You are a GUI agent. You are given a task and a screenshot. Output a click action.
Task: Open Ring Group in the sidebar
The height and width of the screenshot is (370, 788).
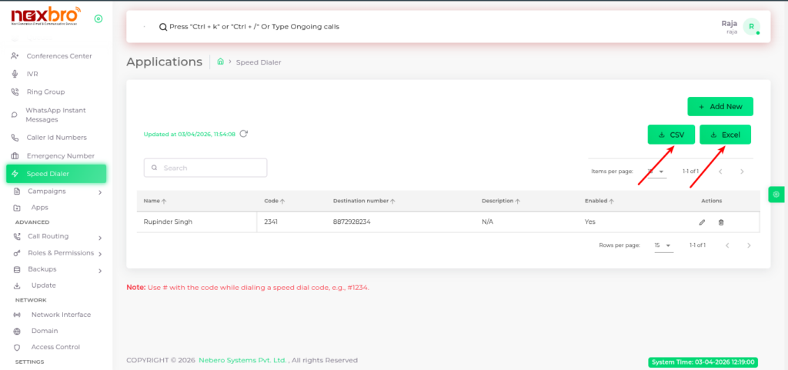pyautogui.click(x=45, y=92)
